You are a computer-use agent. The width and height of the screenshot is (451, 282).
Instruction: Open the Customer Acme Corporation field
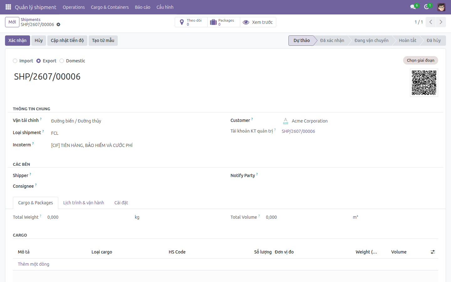pos(360,121)
